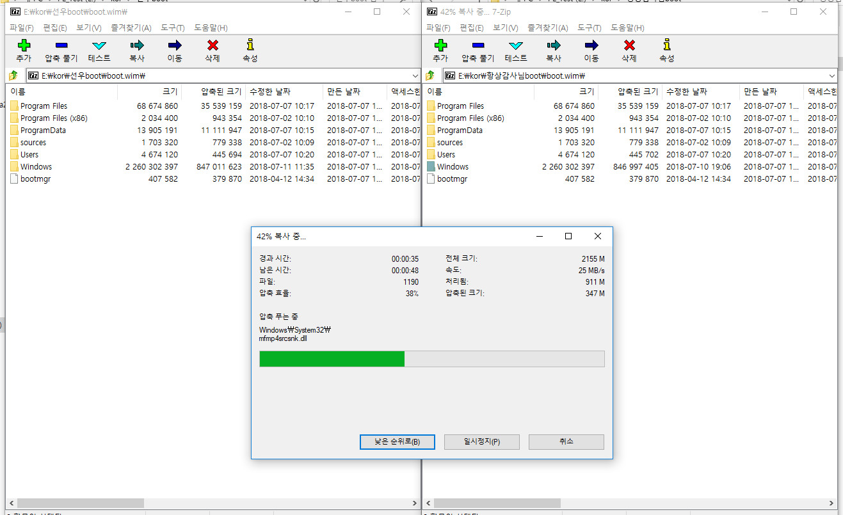Viewport: 843px width, 515px height.
Task: Open 편집(E) menu in left window
Action: click(x=55, y=28)
